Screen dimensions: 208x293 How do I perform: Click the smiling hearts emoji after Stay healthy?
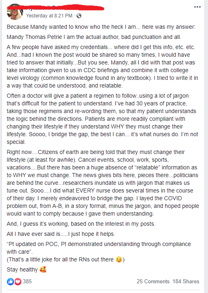click(x=43, y=269)
